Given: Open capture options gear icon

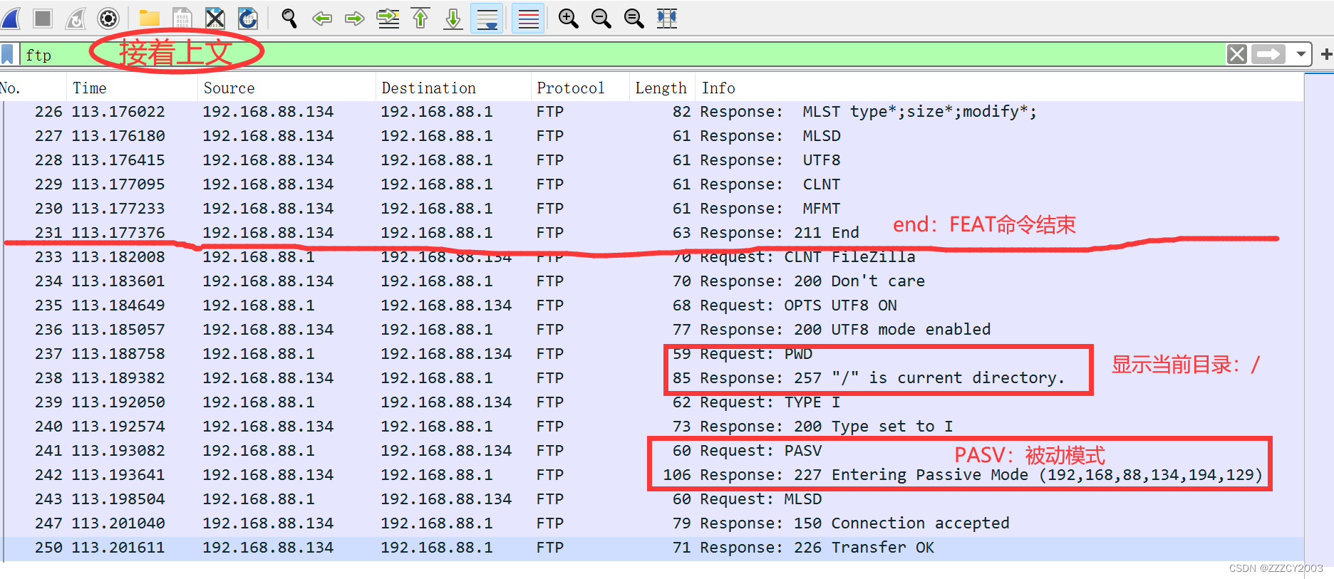Looking at the screenshot, I should tap(108, 18).
